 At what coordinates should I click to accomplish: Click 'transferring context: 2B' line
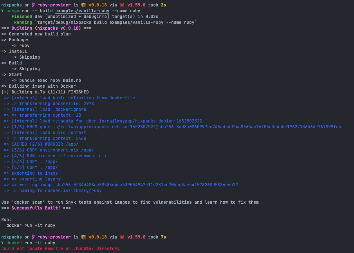[42, 115]
